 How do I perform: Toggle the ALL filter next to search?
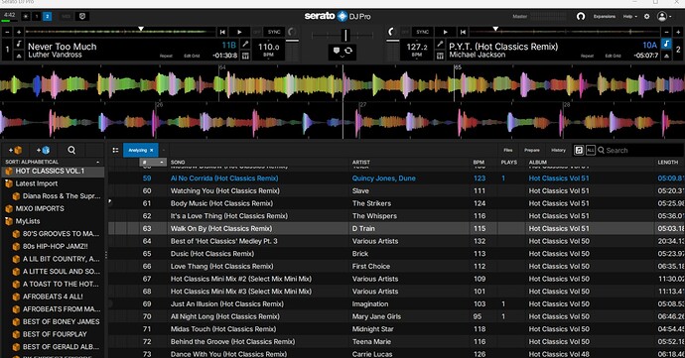(591, 150)
